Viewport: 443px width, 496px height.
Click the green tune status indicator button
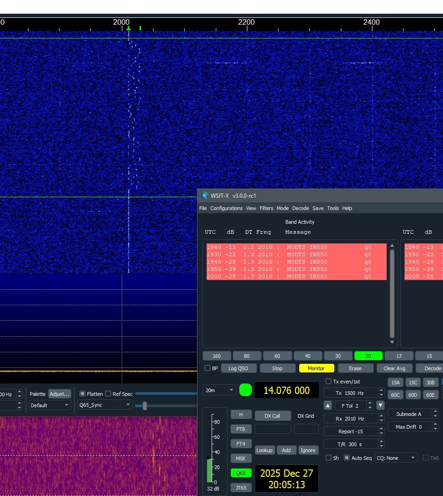(246, 390)
